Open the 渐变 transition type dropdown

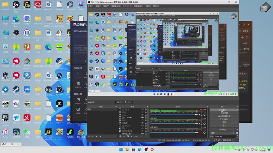(222, 133)
